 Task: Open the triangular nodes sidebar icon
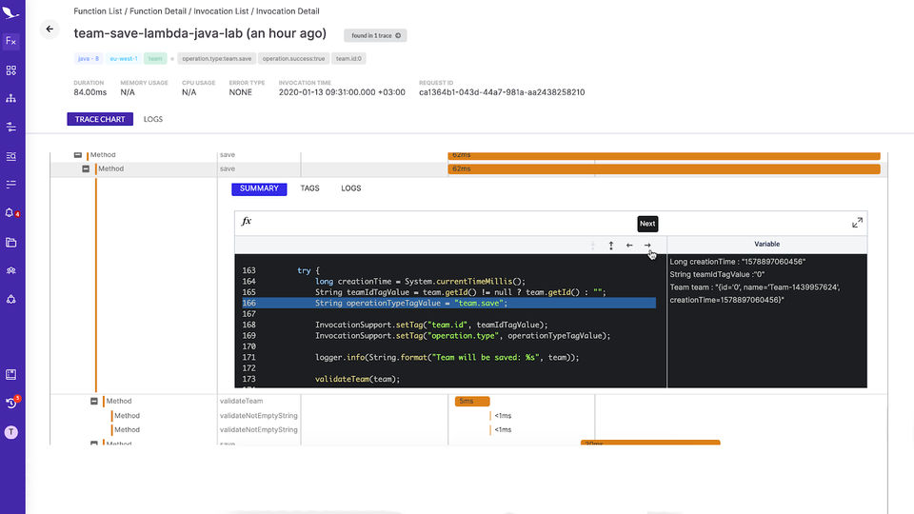click(10, 299)
